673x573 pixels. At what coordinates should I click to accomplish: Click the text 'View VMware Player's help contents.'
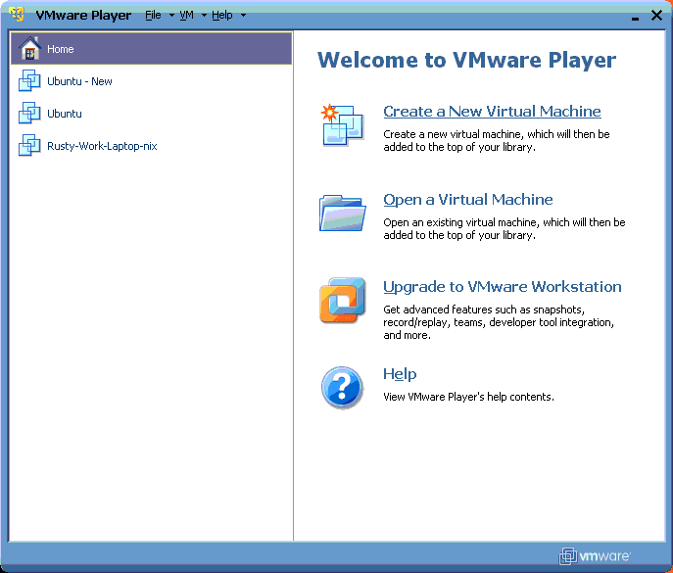point(468,397)
